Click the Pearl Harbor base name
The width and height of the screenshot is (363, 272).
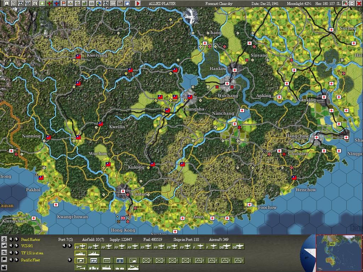30,240
